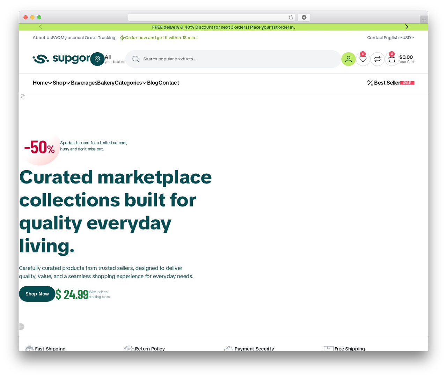The width and height of the screenshot is (447, 378).
Task: Open the Bakery menu item
Action: pos(106,83)
